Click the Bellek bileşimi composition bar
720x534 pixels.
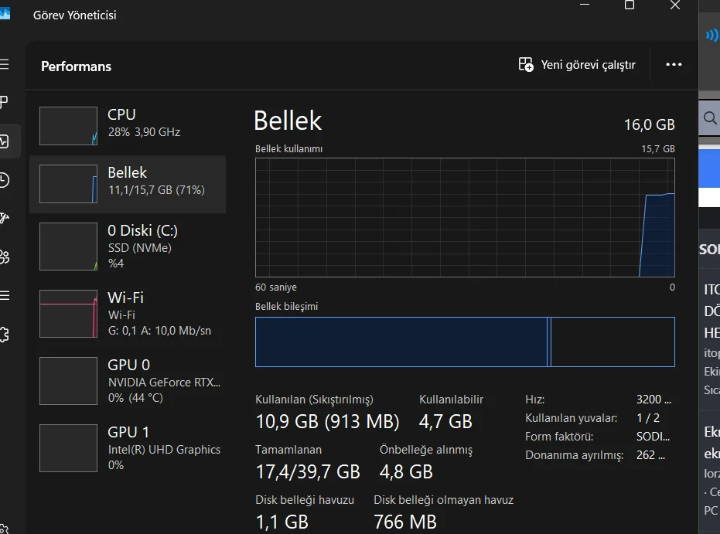pos(465,342)
